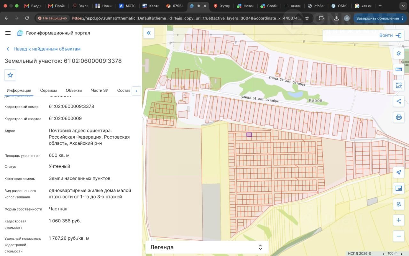The image size is (409, 256).
Task: Switch to the Части ЗУ tab
Action: pos(99,91)
